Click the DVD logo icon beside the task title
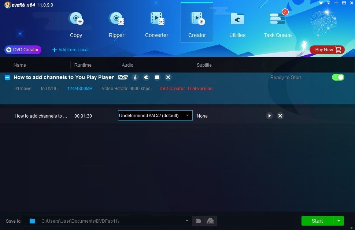 tap(123, 77)
